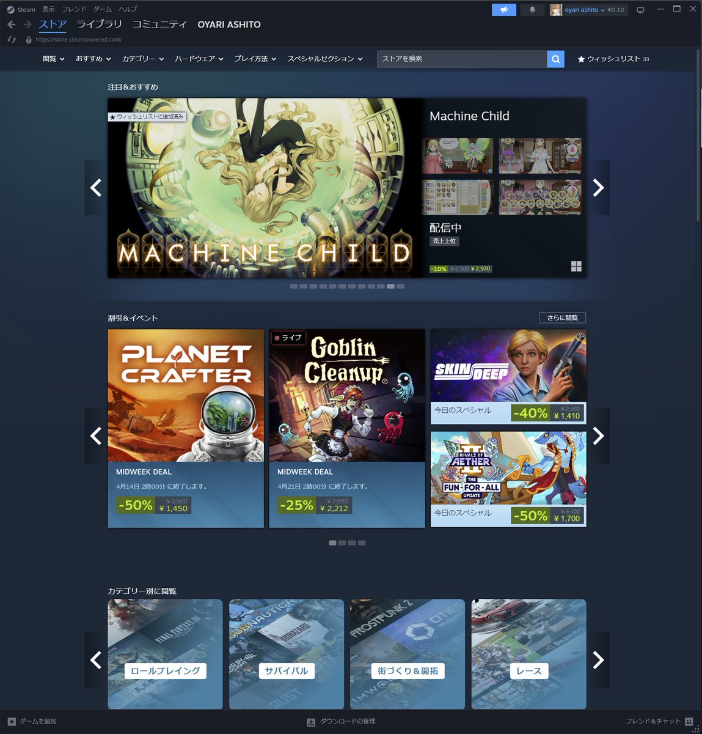Screen dimensions: 702x734
Task: Open the Skin Deep daily special card
Action: [x=508, y=377]
